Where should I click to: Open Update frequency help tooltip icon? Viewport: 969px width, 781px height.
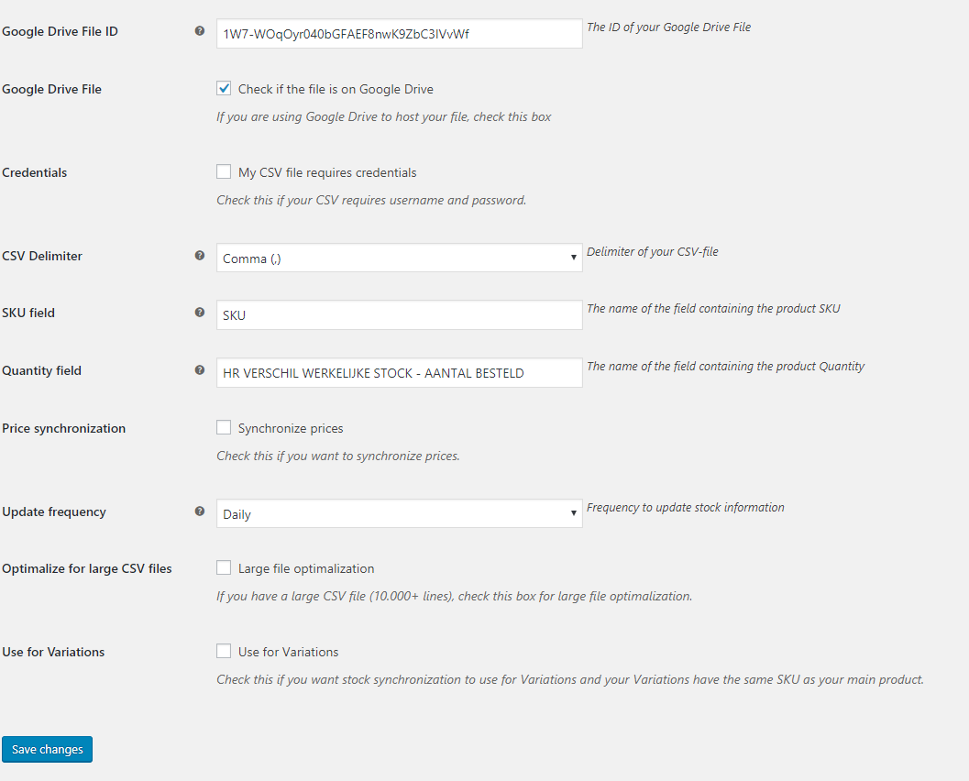pos(200,511)
